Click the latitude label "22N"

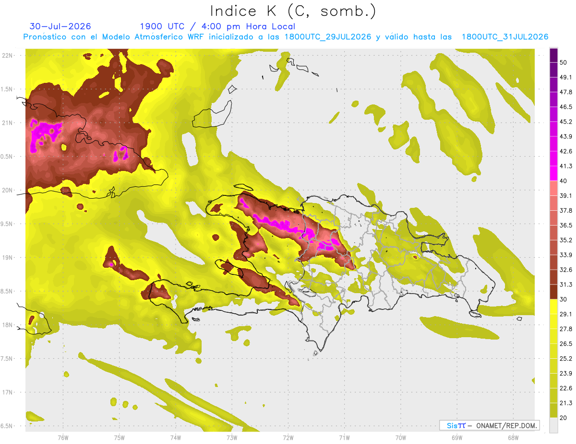pyautogui.click(x=7, y=55)
